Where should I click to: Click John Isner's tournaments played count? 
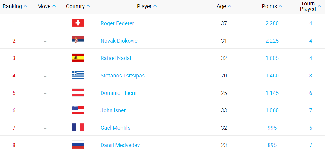(311, 110)
